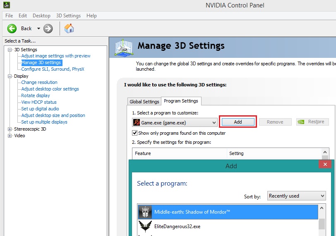Click the Display tree label
The width and height of the screenshot is (336, 236).
click(21, 76)
